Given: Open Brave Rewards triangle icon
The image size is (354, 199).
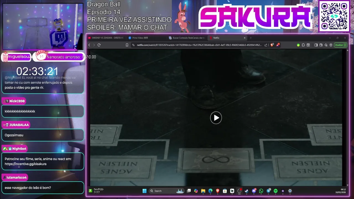Looking at the screenshot, I should point(278,45).
